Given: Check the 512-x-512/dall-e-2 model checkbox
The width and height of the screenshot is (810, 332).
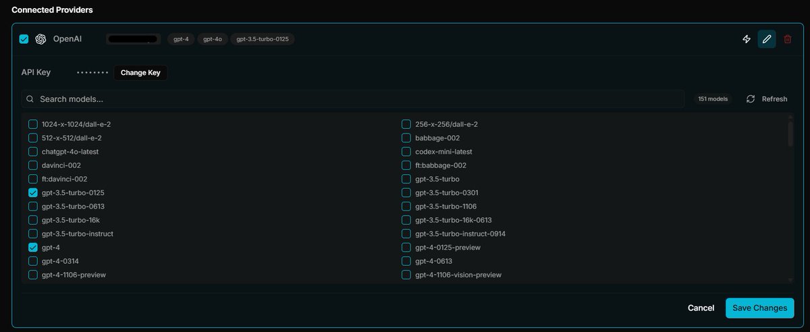Looking at the screenshot, I should (32, 138).
